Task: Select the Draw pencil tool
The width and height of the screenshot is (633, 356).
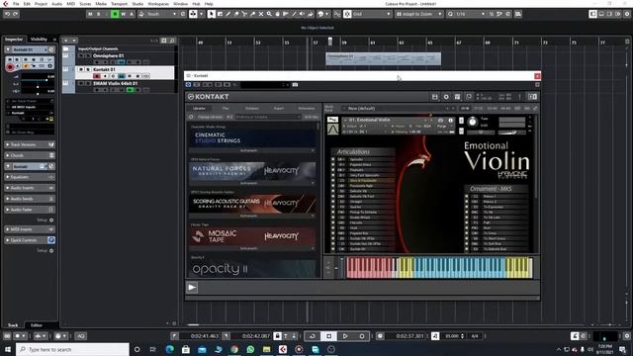Action: coord(228,14)
